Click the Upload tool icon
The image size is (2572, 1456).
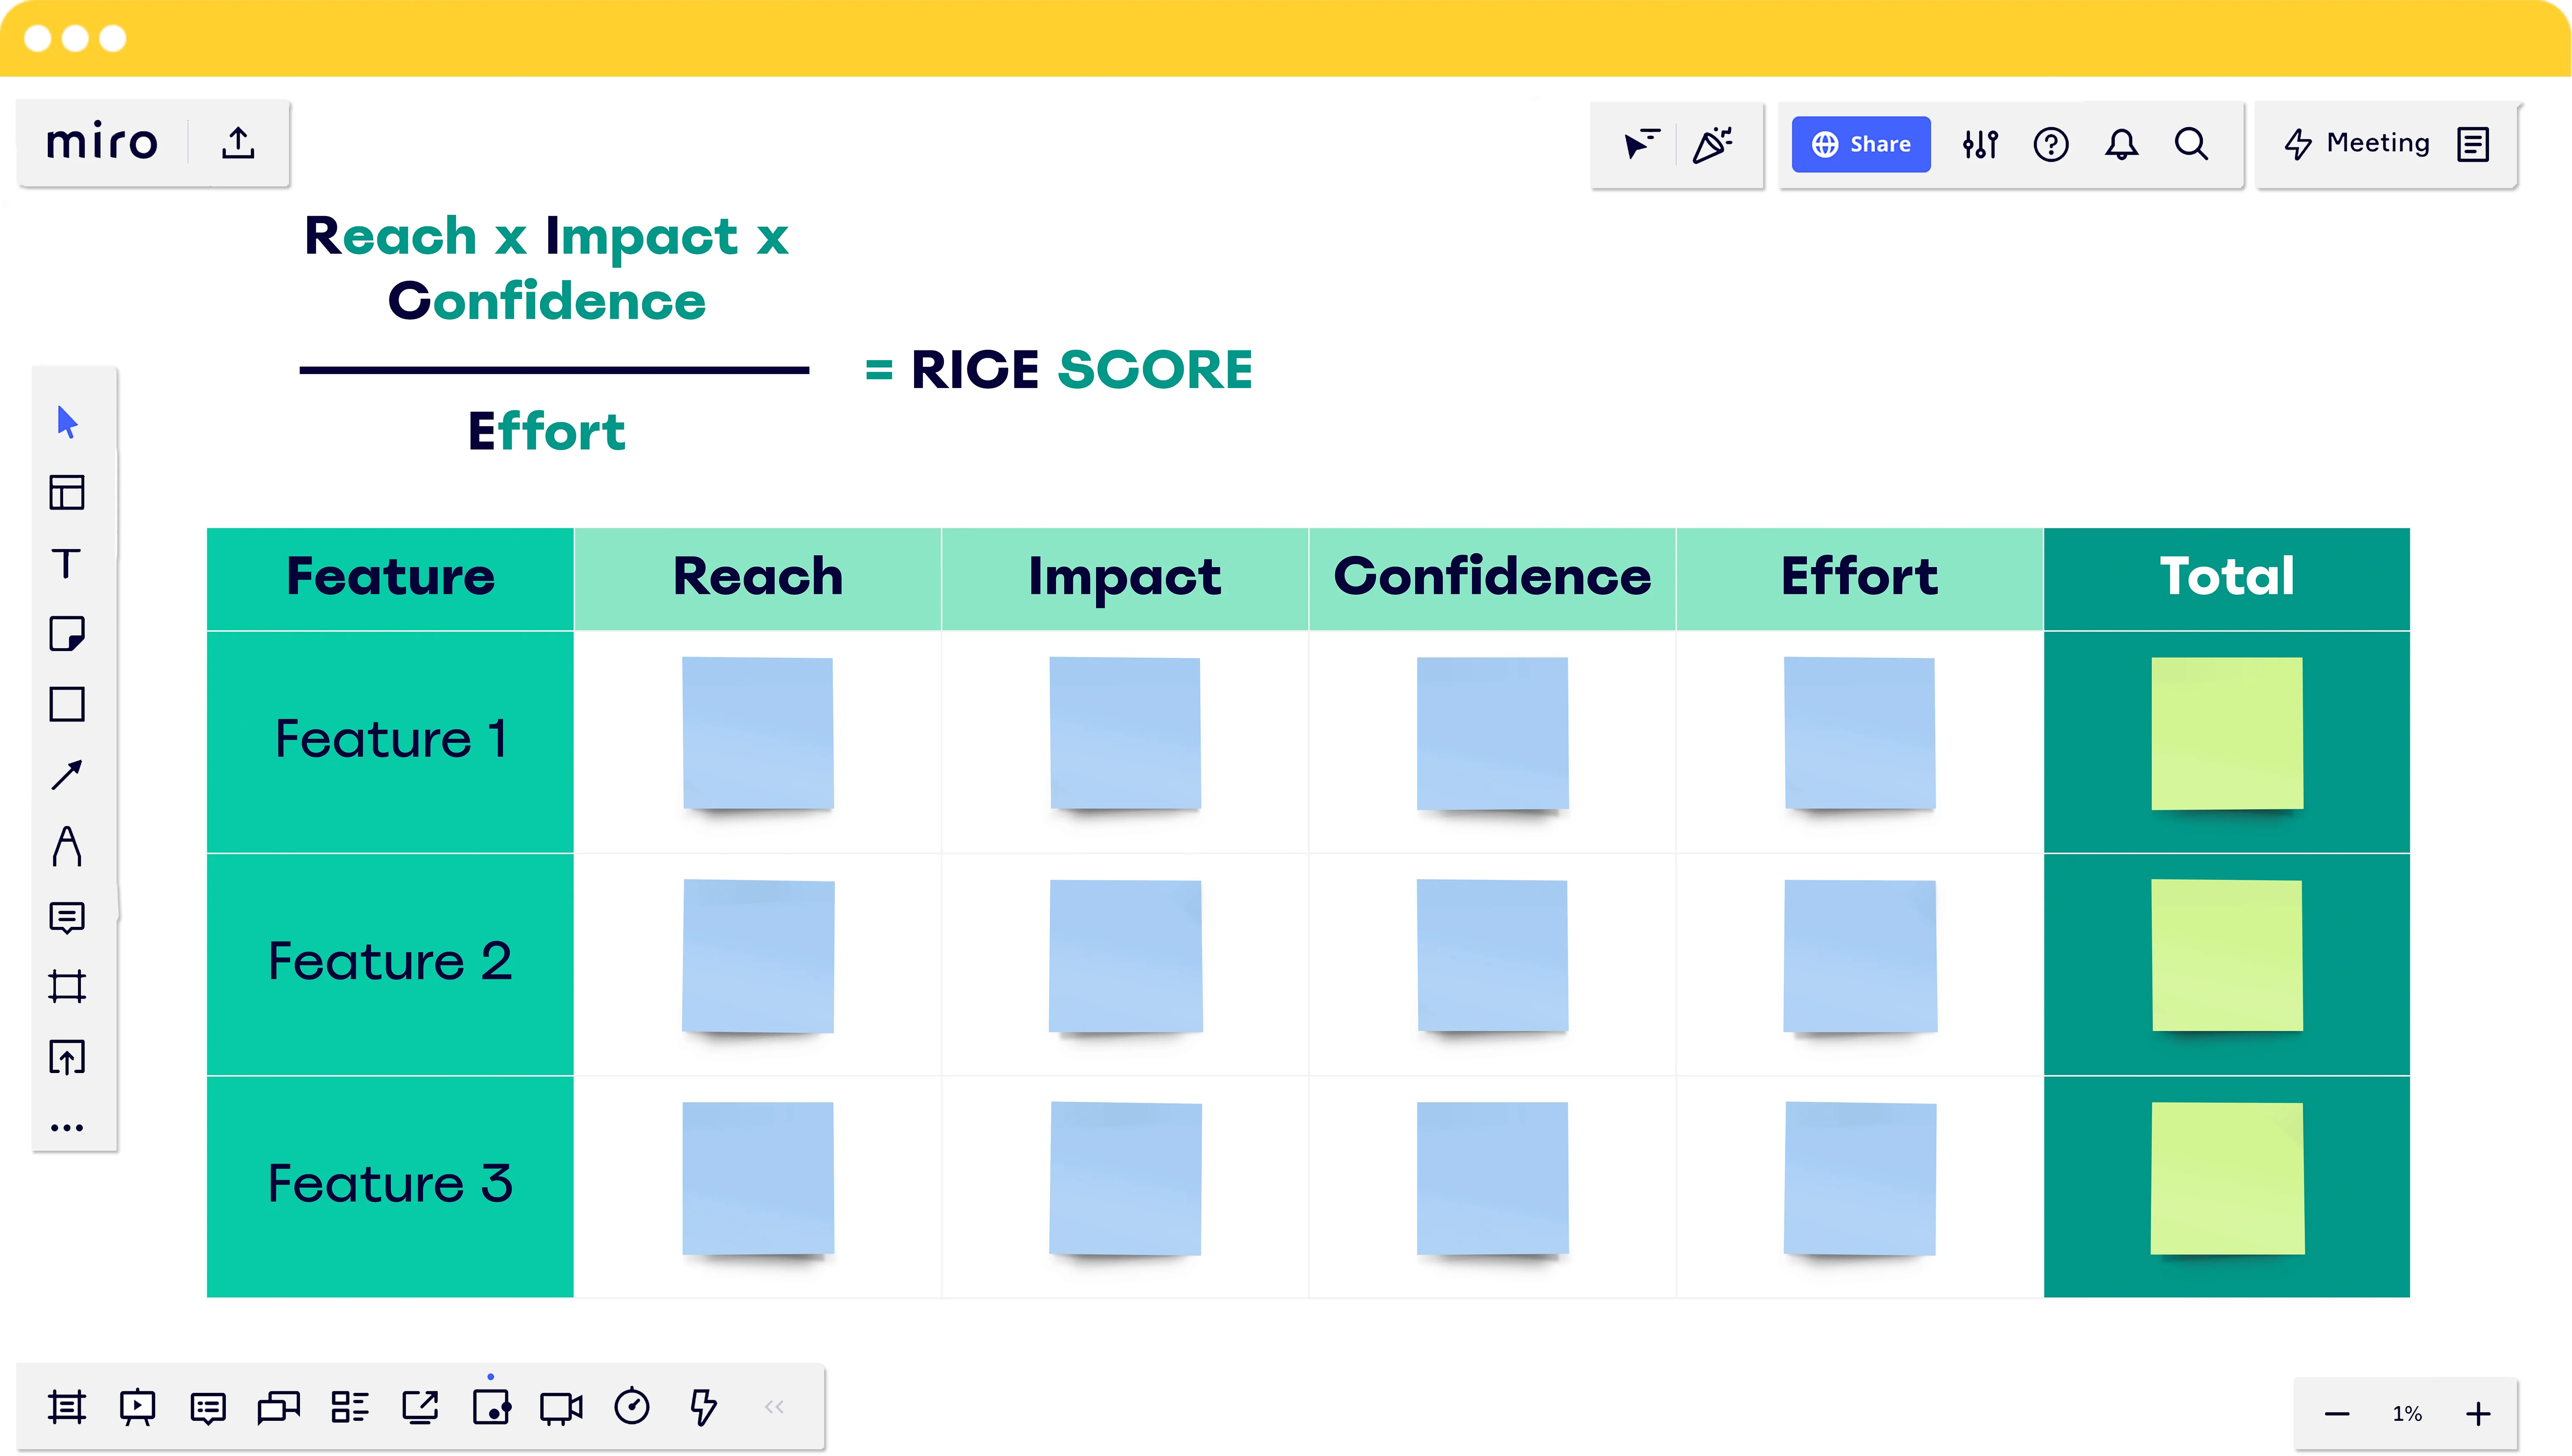pos(67,1057)
